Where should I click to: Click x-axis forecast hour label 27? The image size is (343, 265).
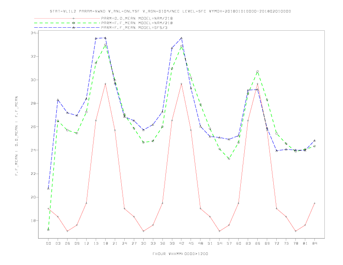[x=134, y=243]
